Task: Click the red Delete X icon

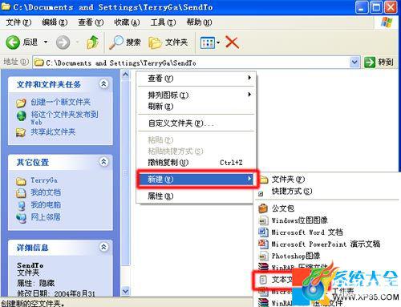Action: click(x=232, y=42)
